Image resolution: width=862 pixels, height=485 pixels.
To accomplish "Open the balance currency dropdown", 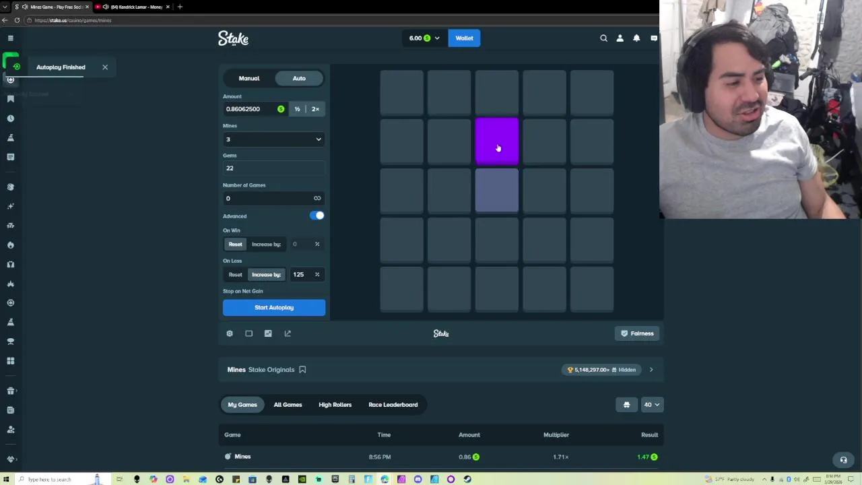I will pyautogui.click(x=424, y=38).
